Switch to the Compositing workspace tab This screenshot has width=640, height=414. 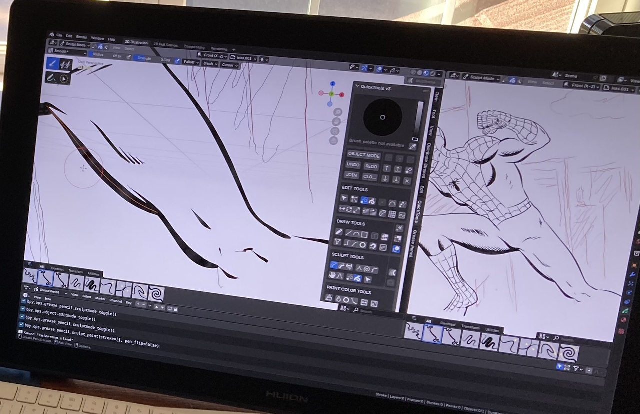coord(194,47)
